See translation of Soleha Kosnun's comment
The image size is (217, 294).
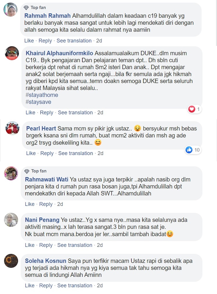click(75, 285)
